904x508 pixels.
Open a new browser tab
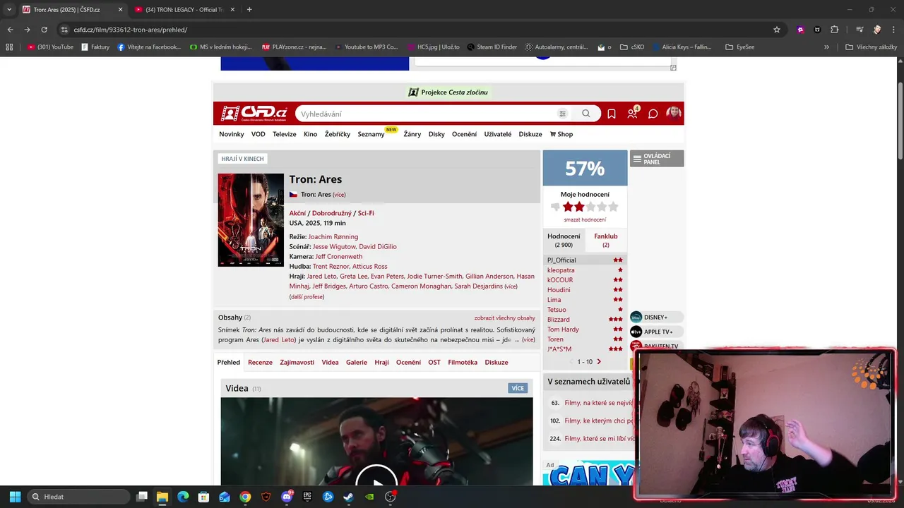[249, 9]
